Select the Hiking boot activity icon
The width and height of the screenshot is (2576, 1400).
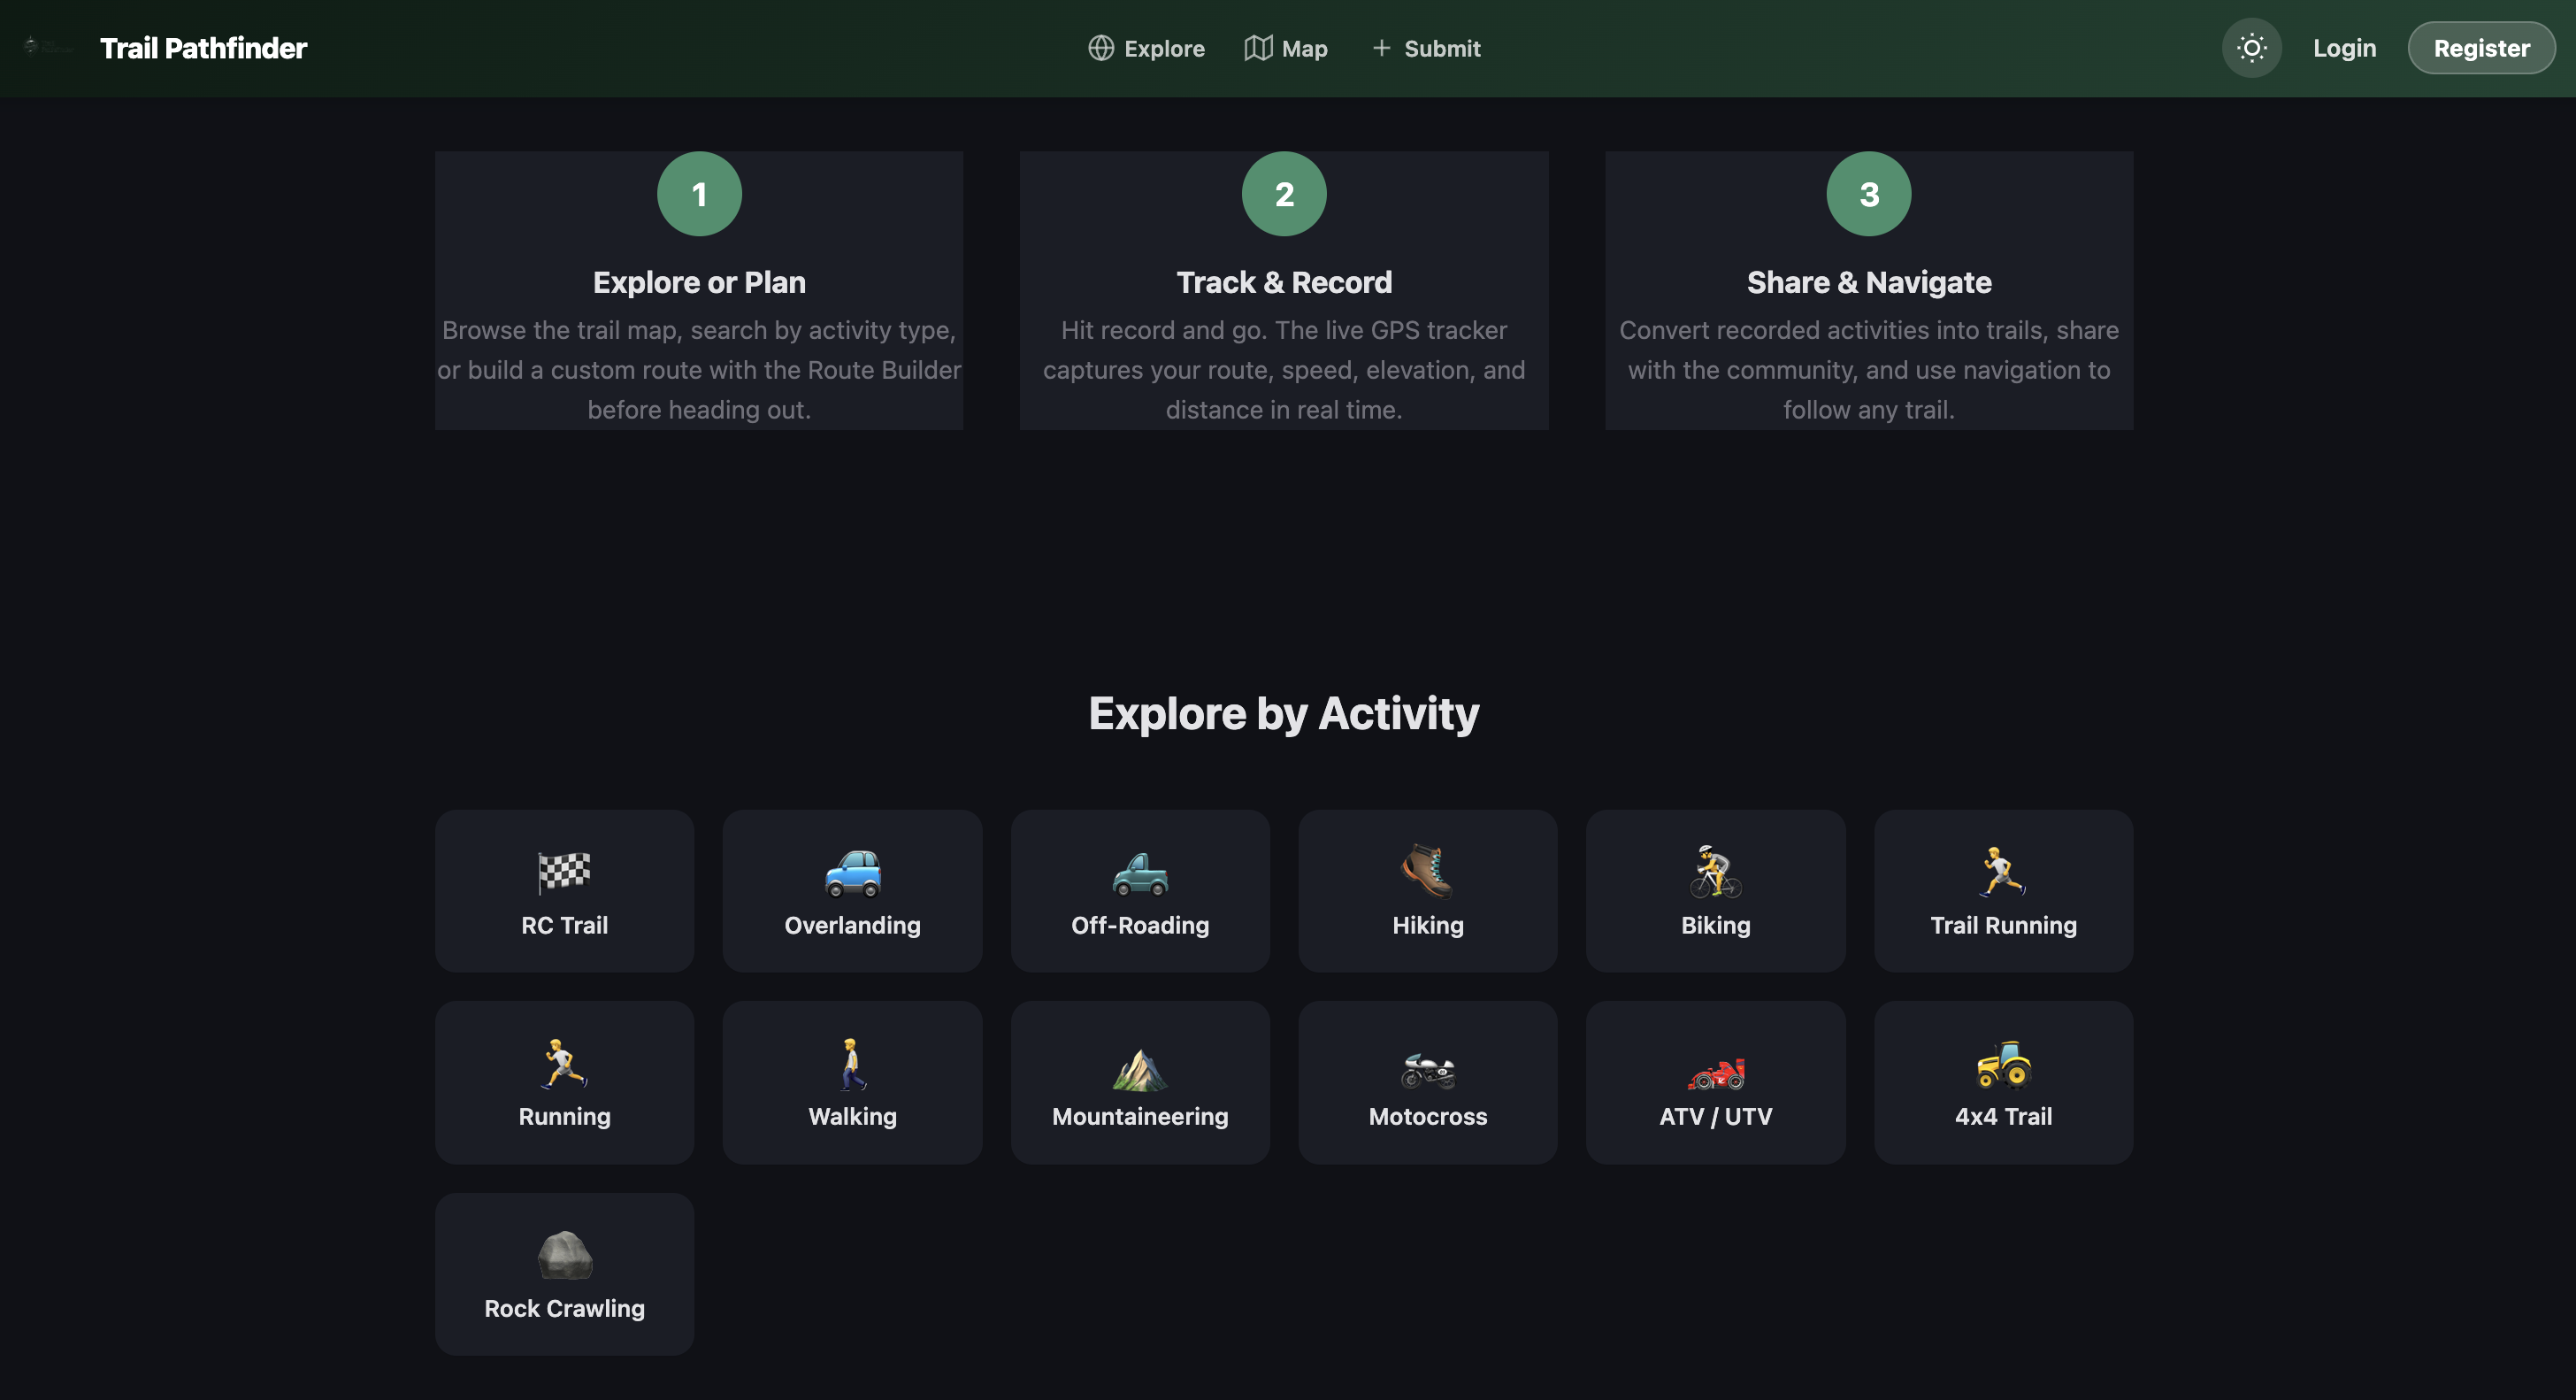click(x=1427, y=873)
